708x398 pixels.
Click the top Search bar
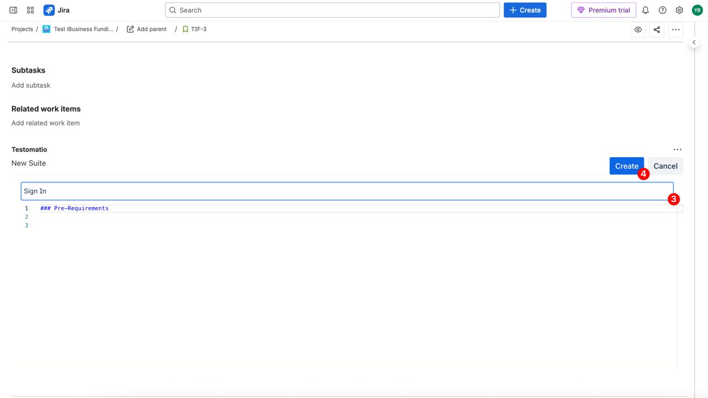[332, 10]
